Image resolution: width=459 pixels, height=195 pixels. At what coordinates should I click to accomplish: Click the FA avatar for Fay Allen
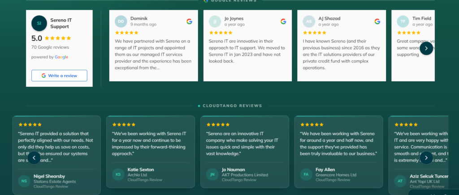(x=306, y=174)
